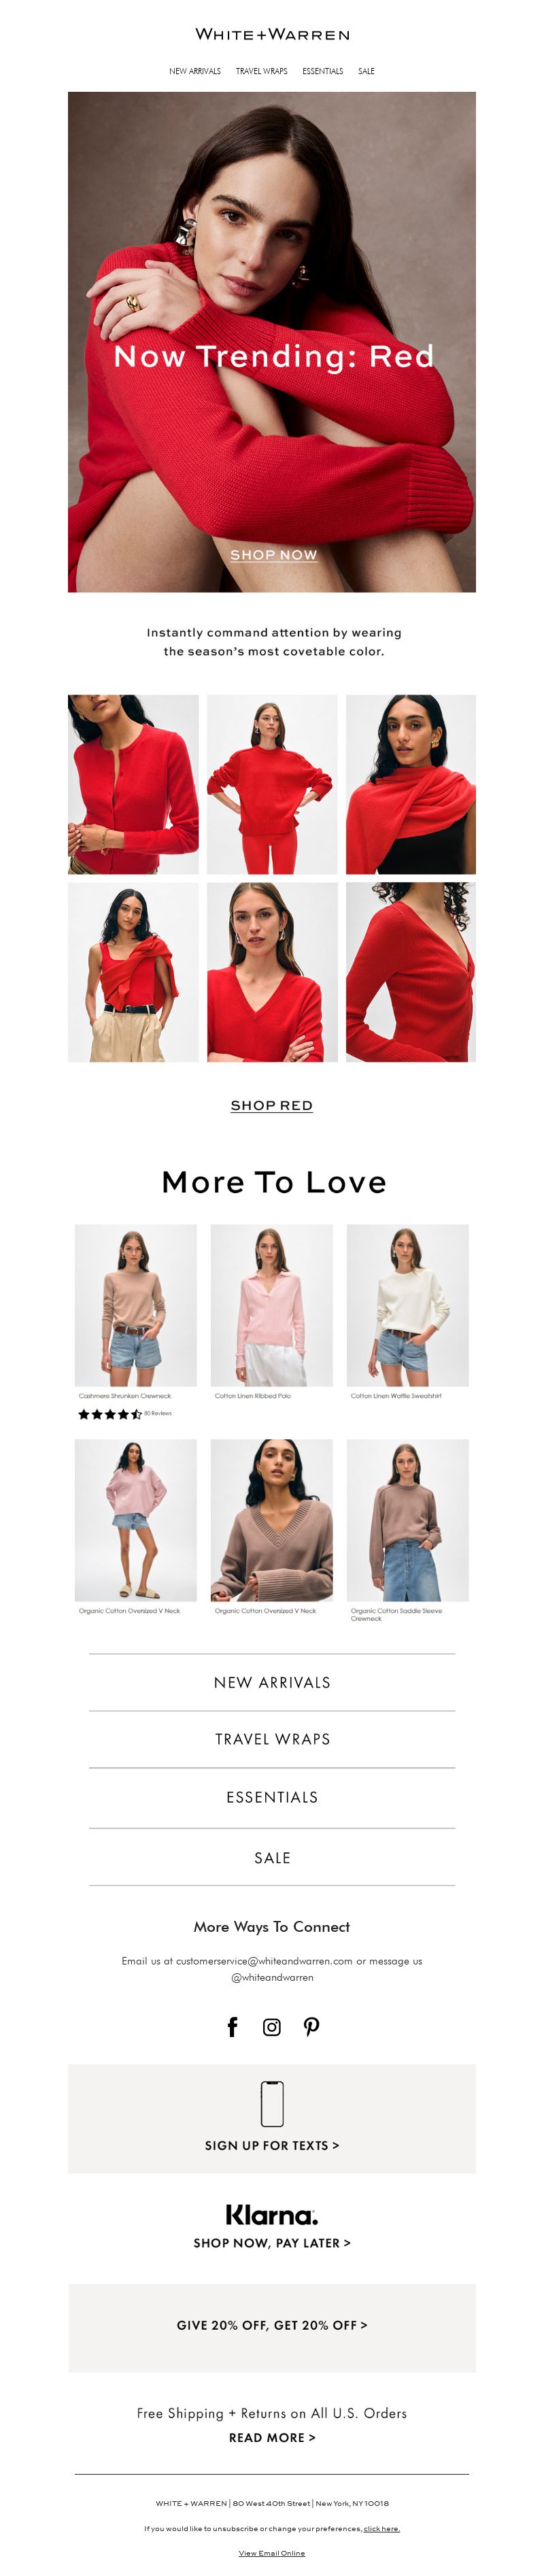Open the Cotton Linen Ribbed Polo product image

272,1305
